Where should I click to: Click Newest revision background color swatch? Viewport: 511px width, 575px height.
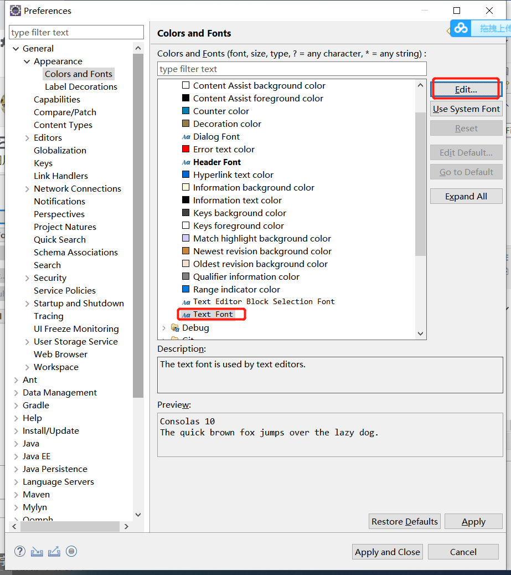186,251
